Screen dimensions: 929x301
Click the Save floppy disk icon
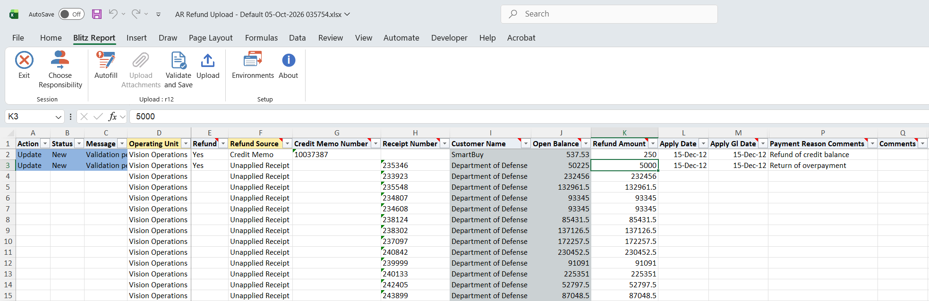(x=97, y=14)
